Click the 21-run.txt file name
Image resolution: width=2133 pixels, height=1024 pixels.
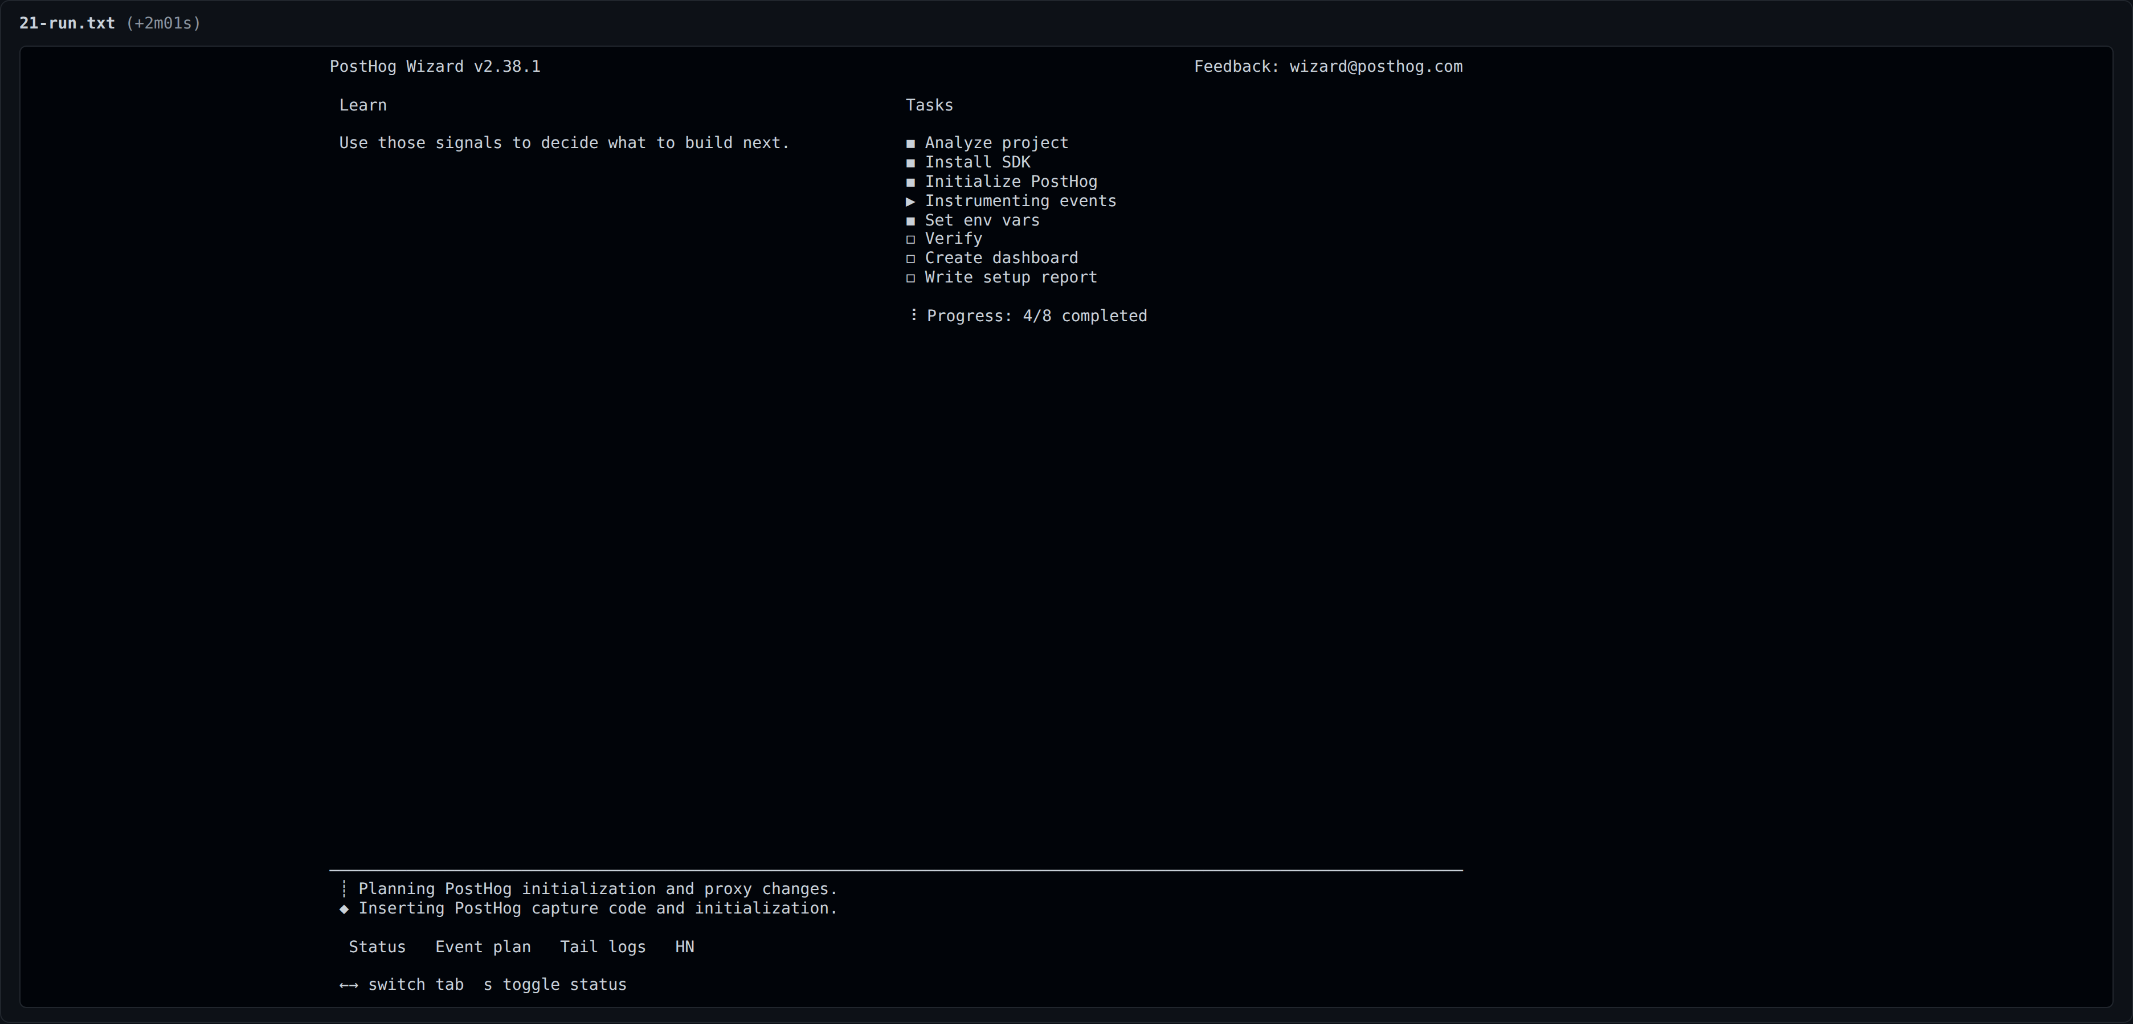point(67,23)
